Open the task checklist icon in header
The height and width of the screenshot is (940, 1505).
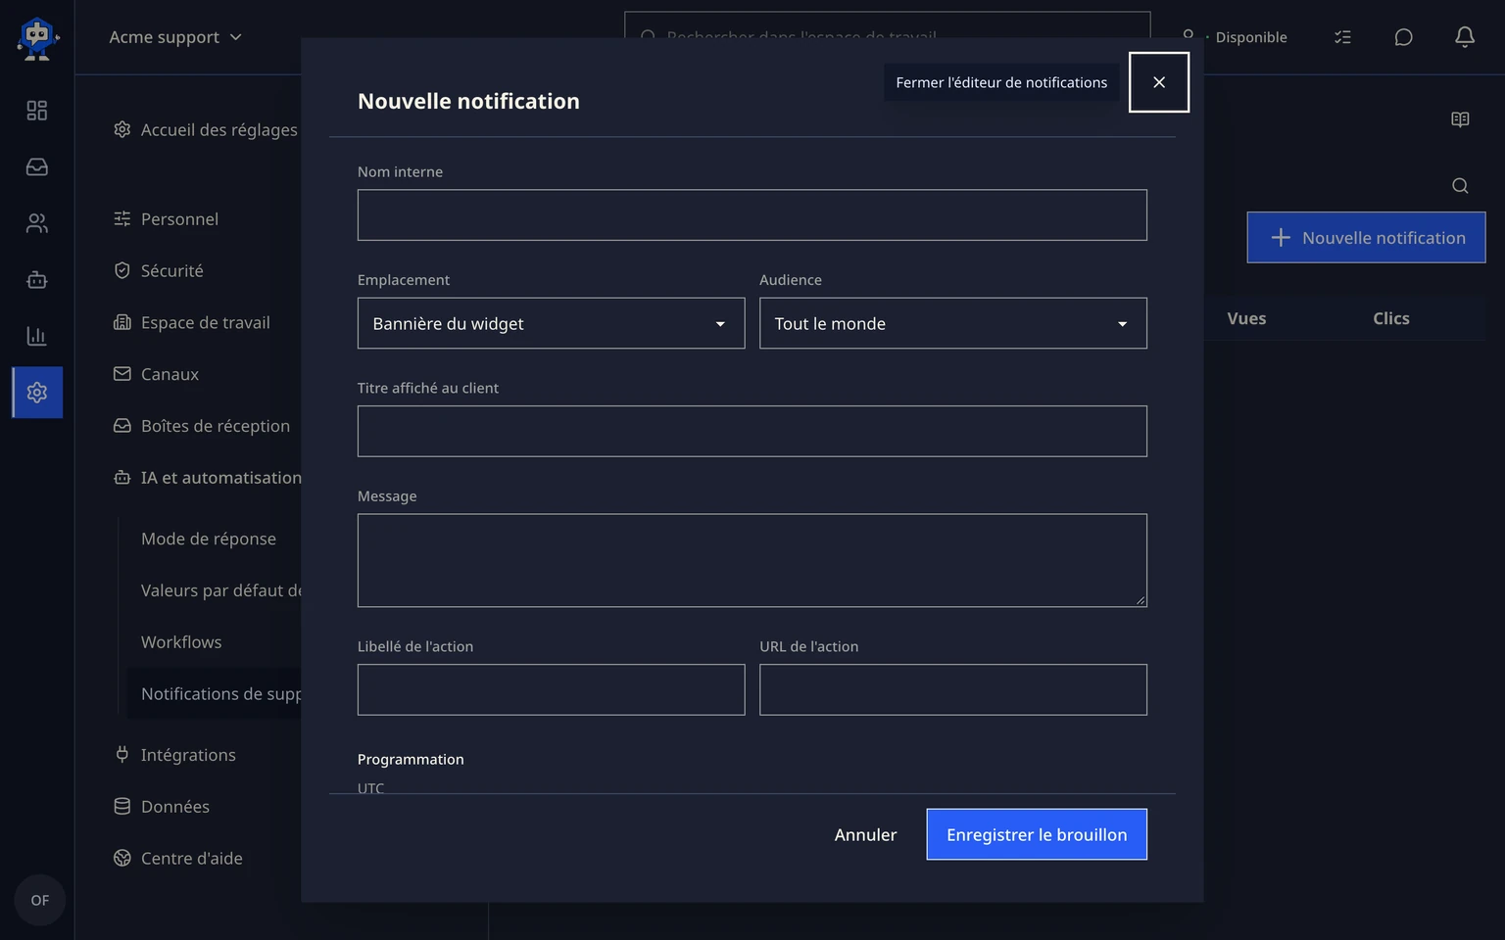click(1342, 37)
